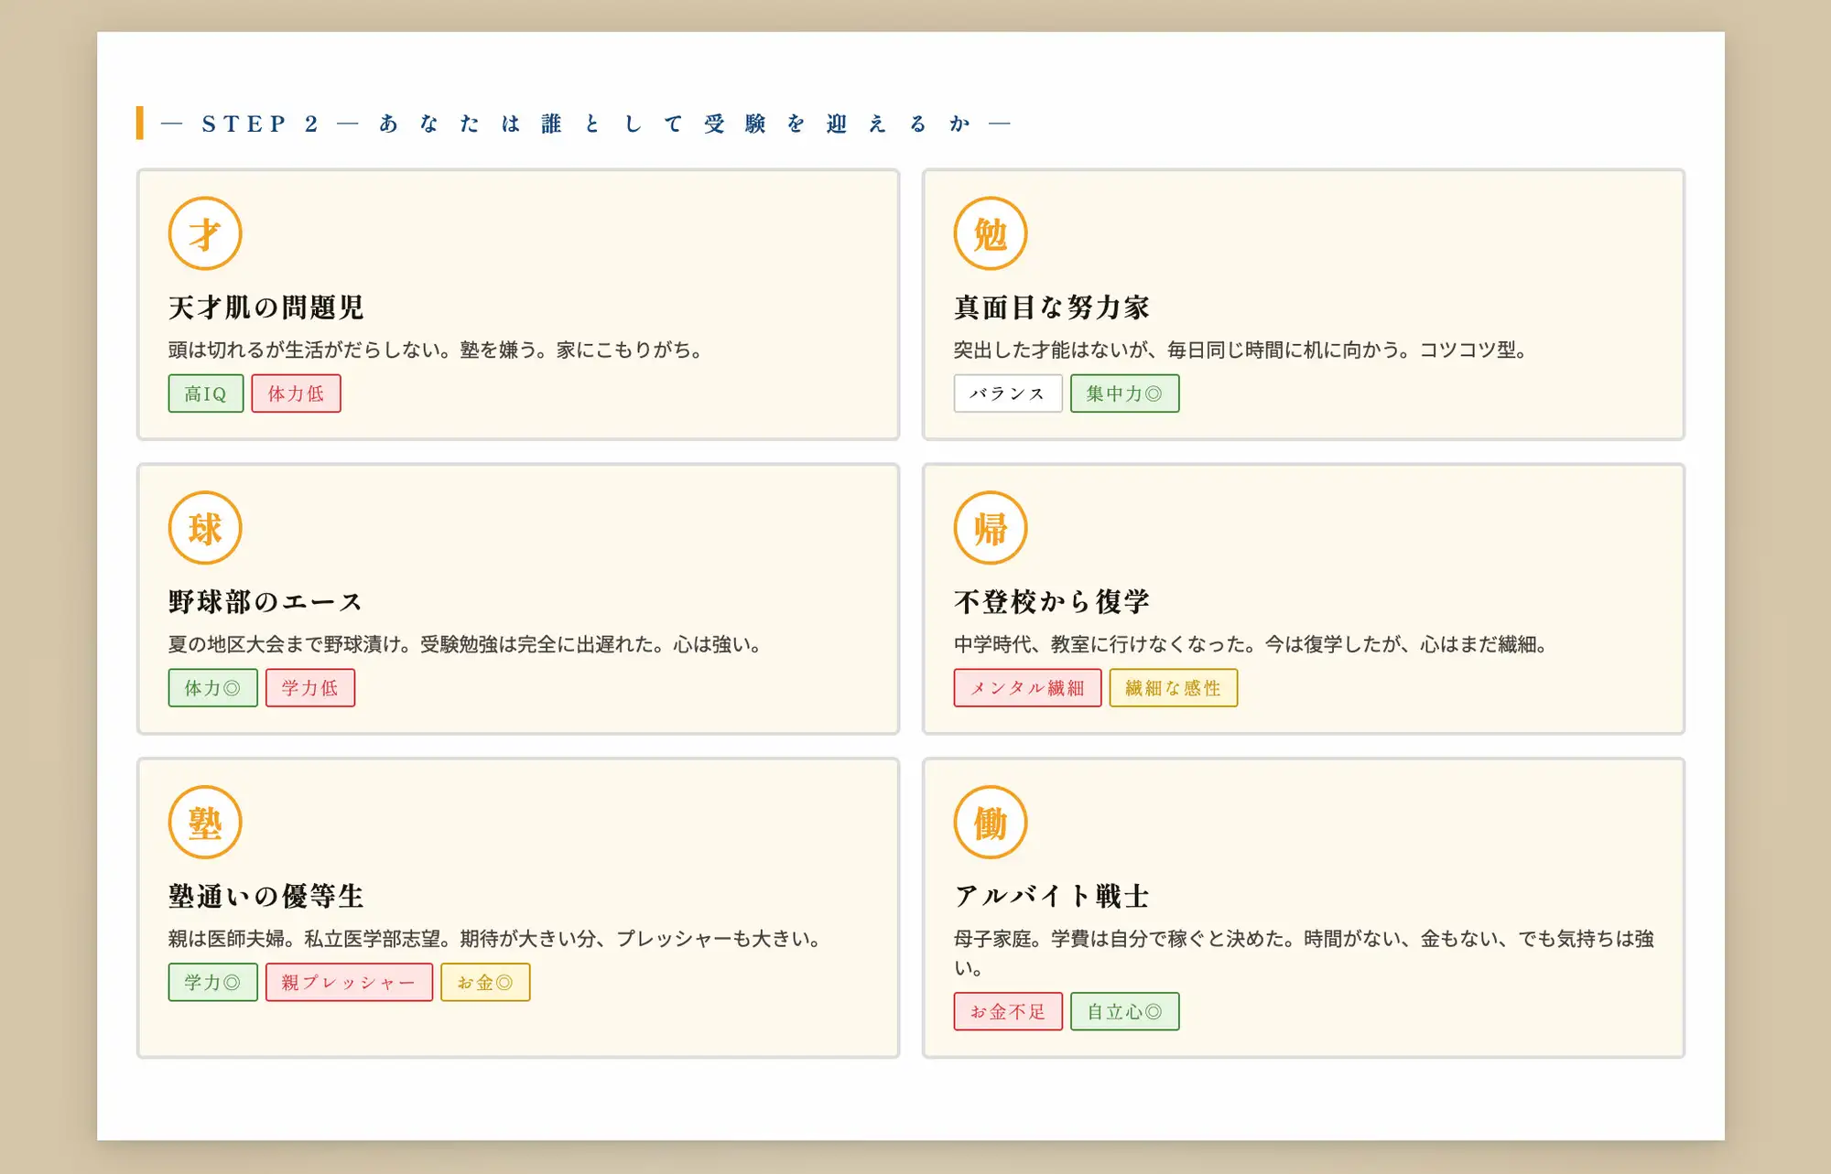This screenshot has height=1174, width=1831.
Task: Select the 集中力◎ badge
Action: click(1124, 393)
